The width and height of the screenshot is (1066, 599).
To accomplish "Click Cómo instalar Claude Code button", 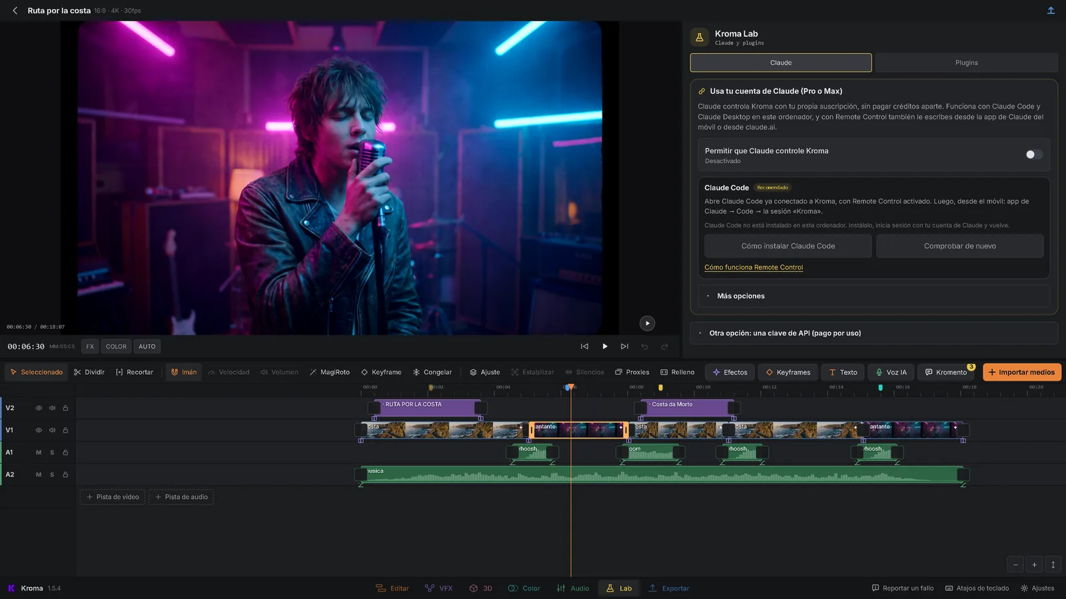I will coord(788,246).
